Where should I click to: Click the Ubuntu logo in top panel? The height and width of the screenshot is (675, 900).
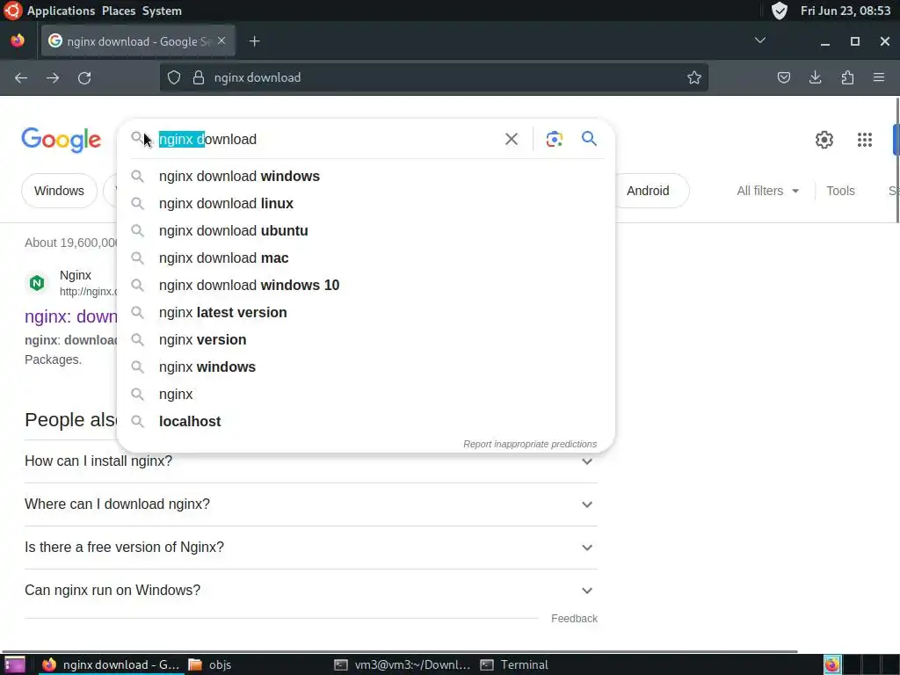pyautogui.click(x=12, y=11)
